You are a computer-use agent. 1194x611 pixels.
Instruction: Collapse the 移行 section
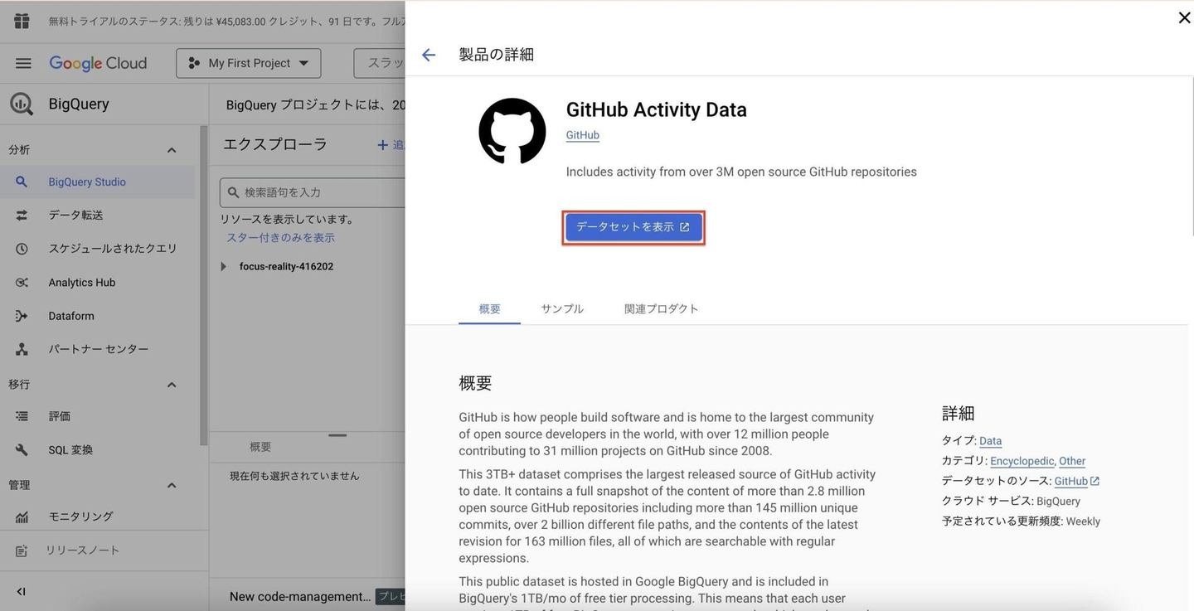[x=172, y=385]
